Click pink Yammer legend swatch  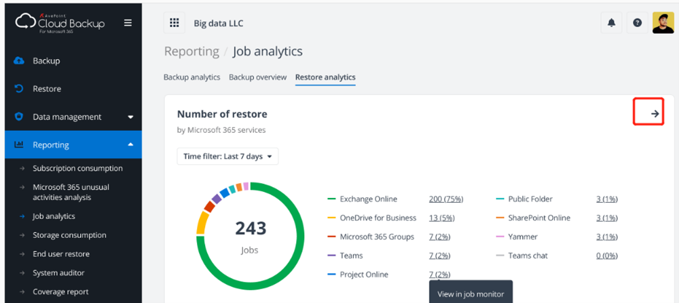pos(500,237)
